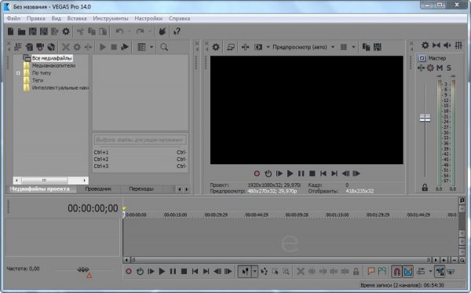This screenshot has width=471, height=293.
Task: Remove selected media with the X icon
Action: tap(66, 47)
